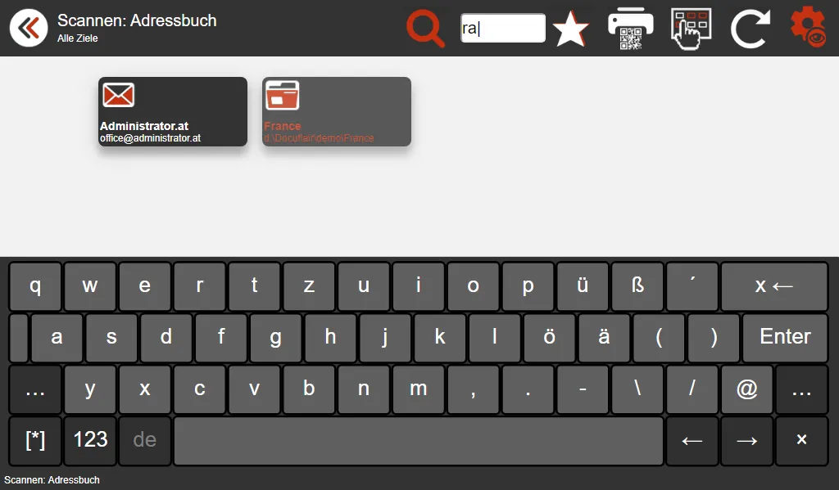Select the Administrator.at email destination tile
The image size is (839, 490).
173,112
